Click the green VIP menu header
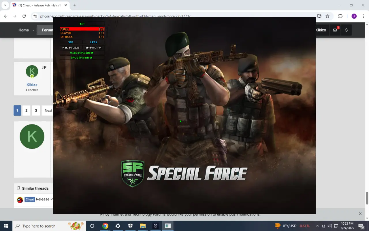This screenshot has height=231, width=369. (x=82, y=24)
